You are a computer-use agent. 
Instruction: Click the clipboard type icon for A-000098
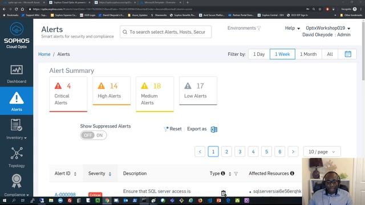[x=224, y=193]
